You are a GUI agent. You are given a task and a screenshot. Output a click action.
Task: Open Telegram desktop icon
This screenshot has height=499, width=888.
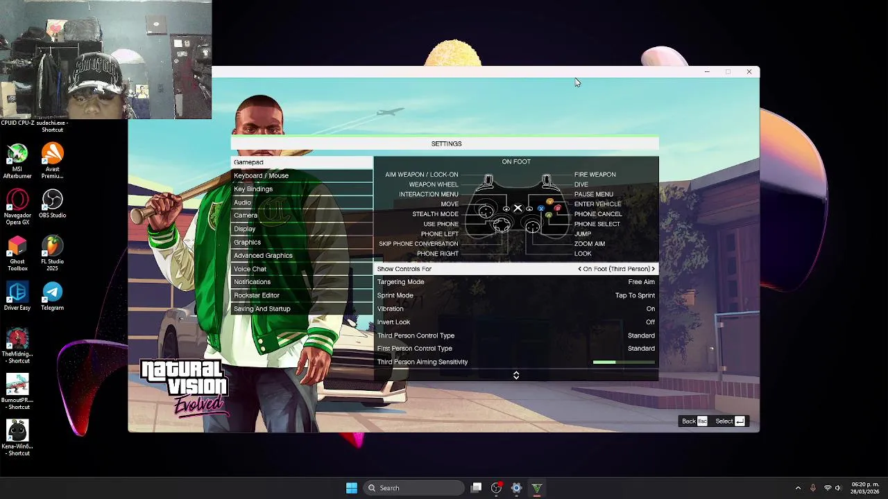52,297
